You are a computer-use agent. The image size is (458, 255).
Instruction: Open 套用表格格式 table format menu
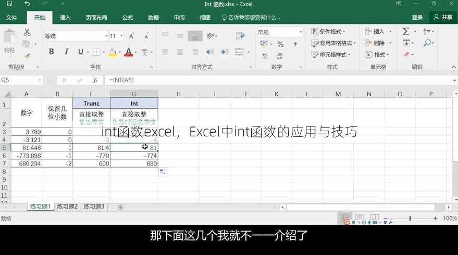pyautogui.click(x=333, y=43)
